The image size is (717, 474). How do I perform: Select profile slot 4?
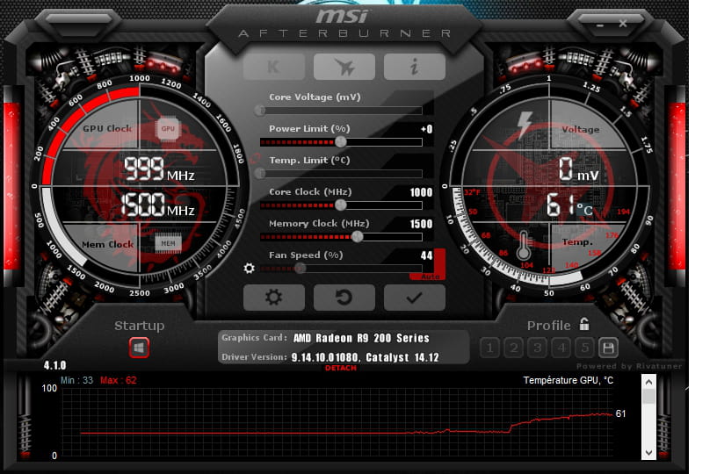tap(561, 348)
